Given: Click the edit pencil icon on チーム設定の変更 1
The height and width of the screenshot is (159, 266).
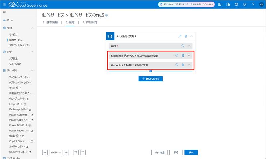Looking at the screenshot, I should tap(180, 36).
